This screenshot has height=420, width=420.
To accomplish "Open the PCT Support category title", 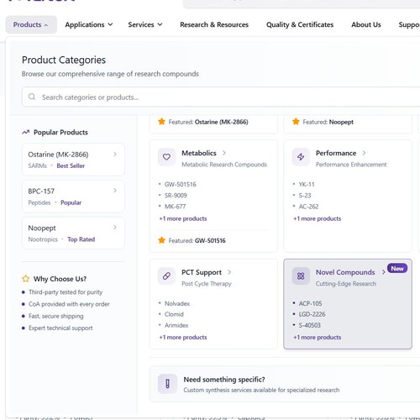I will pyautogui.click(x=202, y=272).
